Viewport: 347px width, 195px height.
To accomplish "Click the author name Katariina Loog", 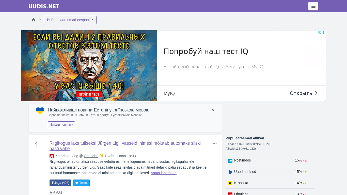I will pyautogui.click(x=67, y=156).
